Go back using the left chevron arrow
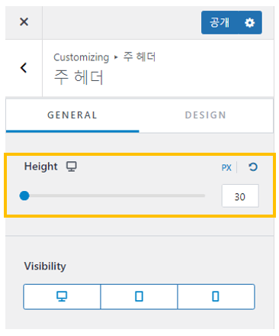This screenshot has height=336, width=279. pyautogui.click(x=24, y=68)
